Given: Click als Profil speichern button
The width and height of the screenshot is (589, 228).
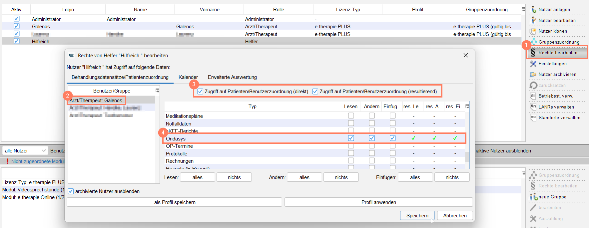Looking at the screenshot, I should [x=175, y=202].
